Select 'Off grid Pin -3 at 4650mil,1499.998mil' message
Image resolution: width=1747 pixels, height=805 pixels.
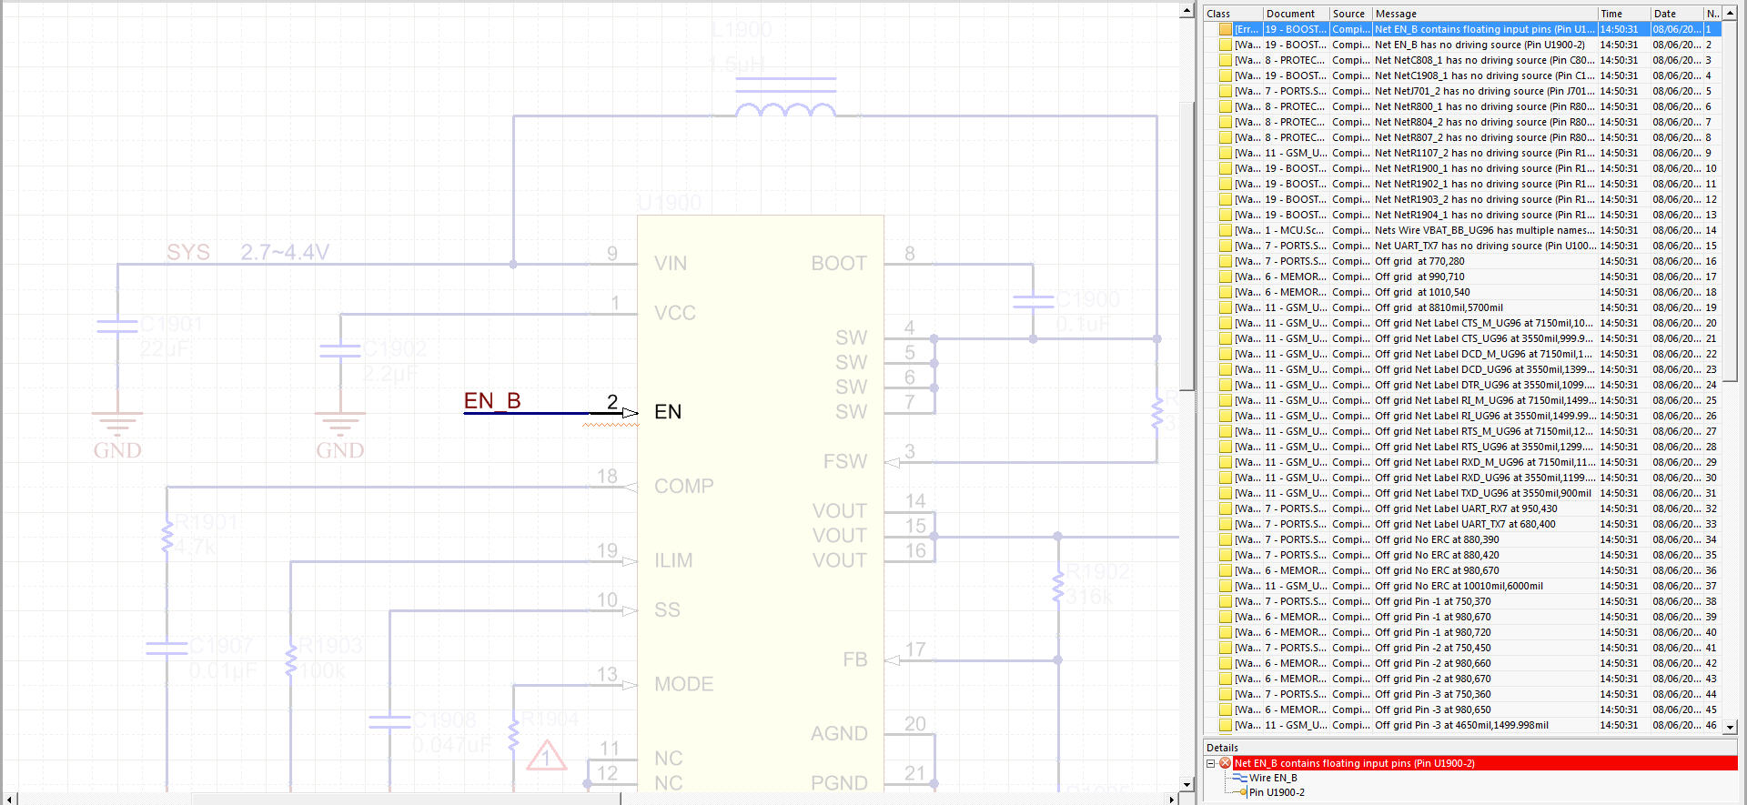(x=1463, y=725)
